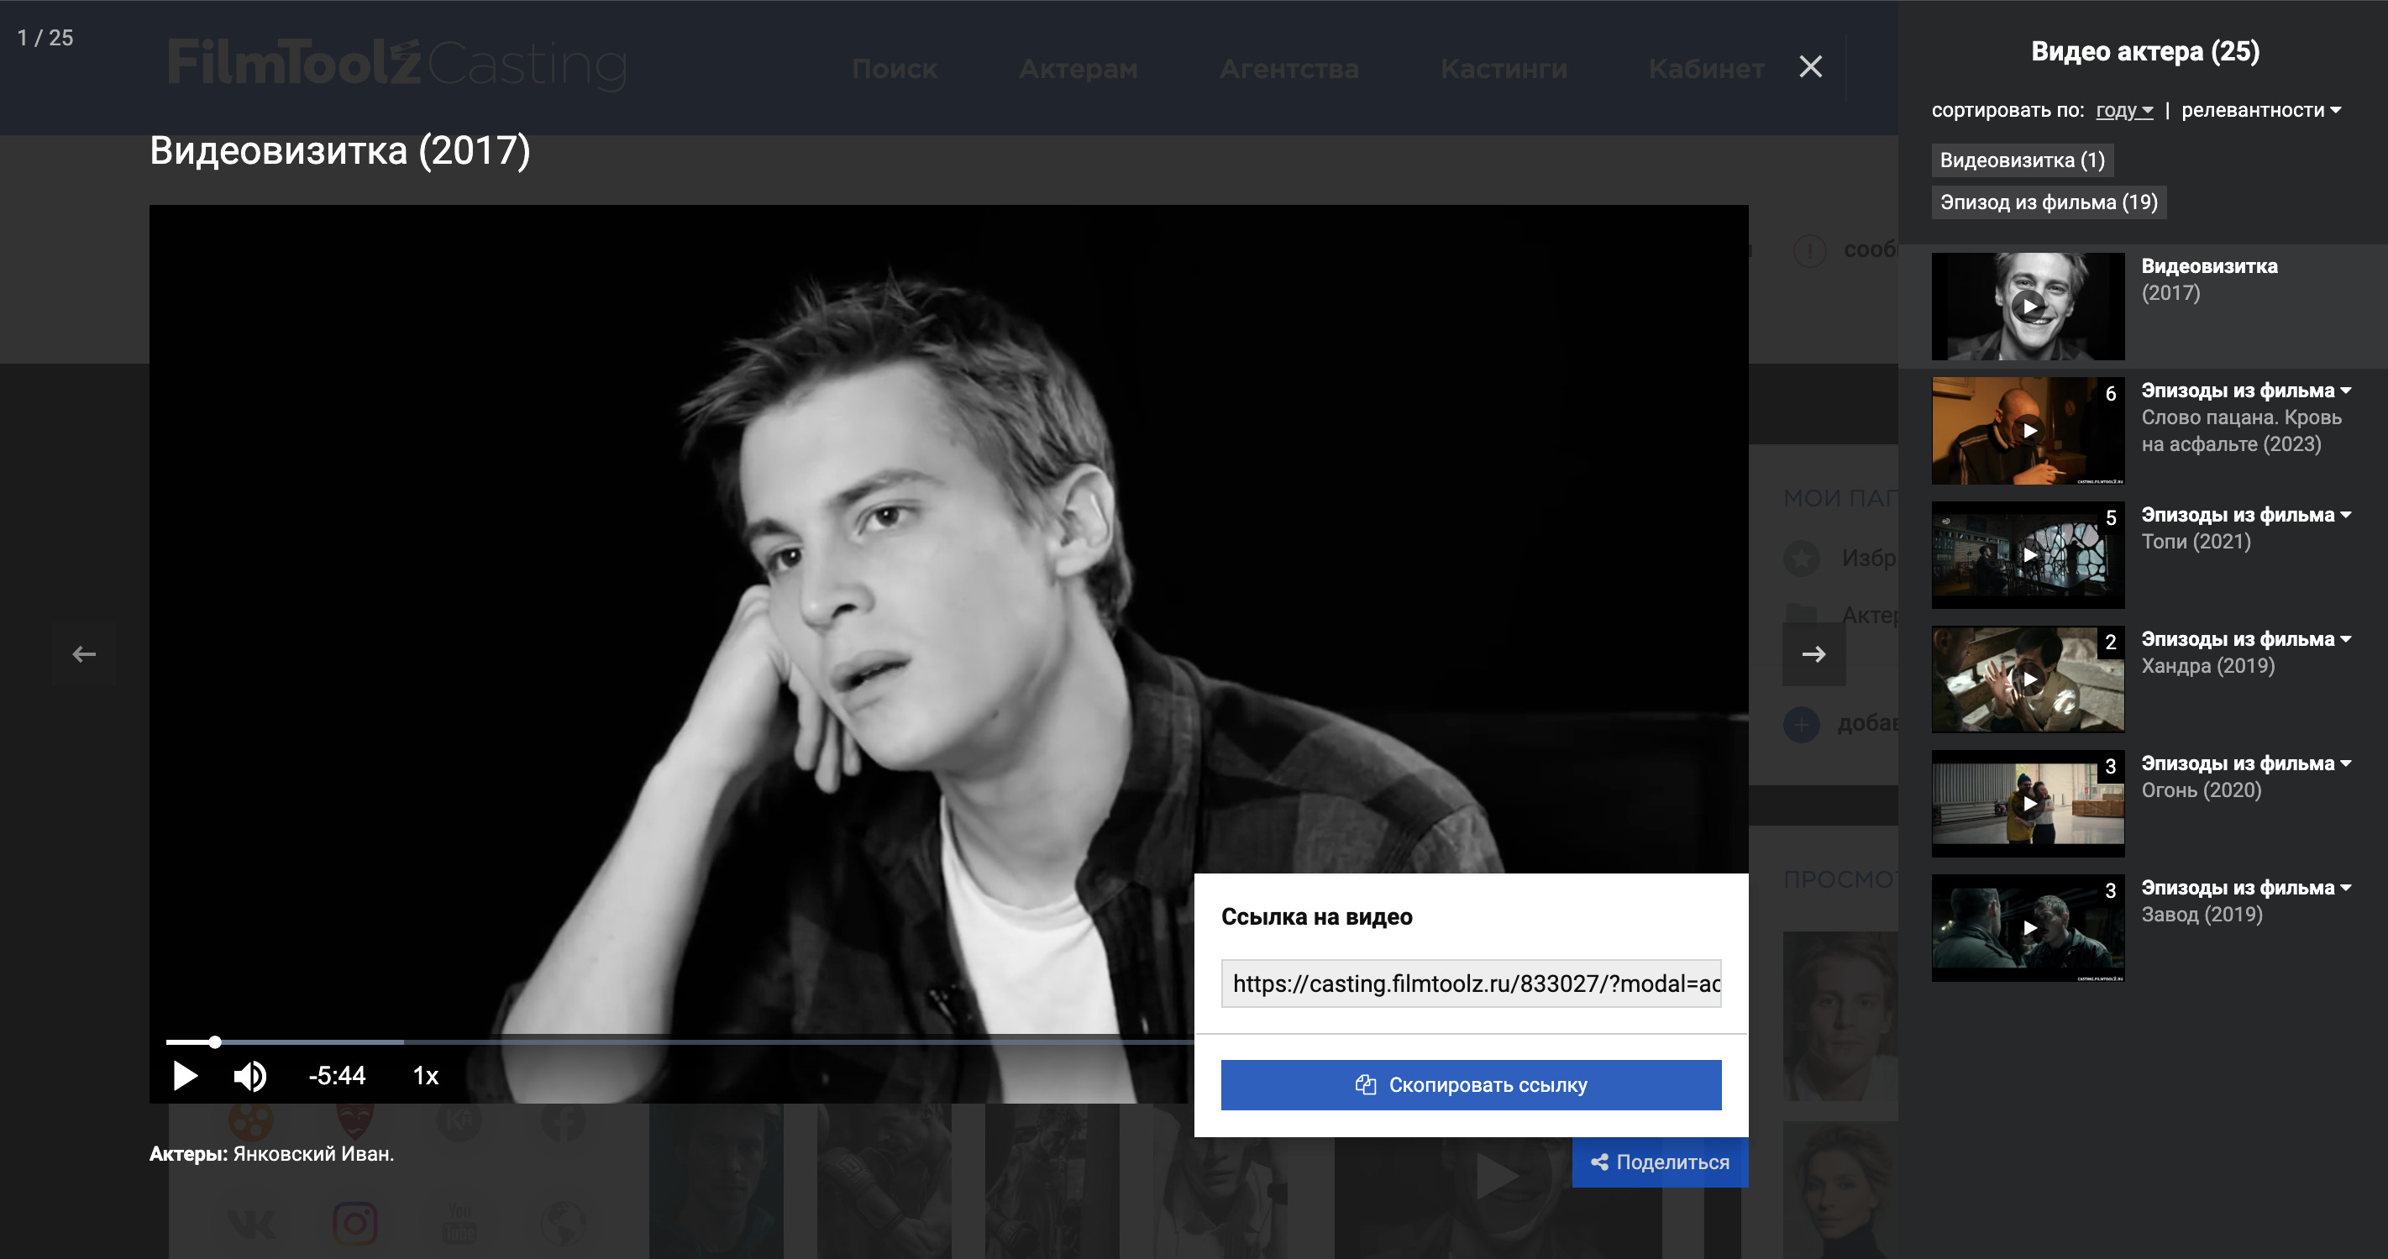Play the Завод (2019) thumbnail
Image resolution: width=2388 pixels, height=1259 pixels.
click(2028, 928)
